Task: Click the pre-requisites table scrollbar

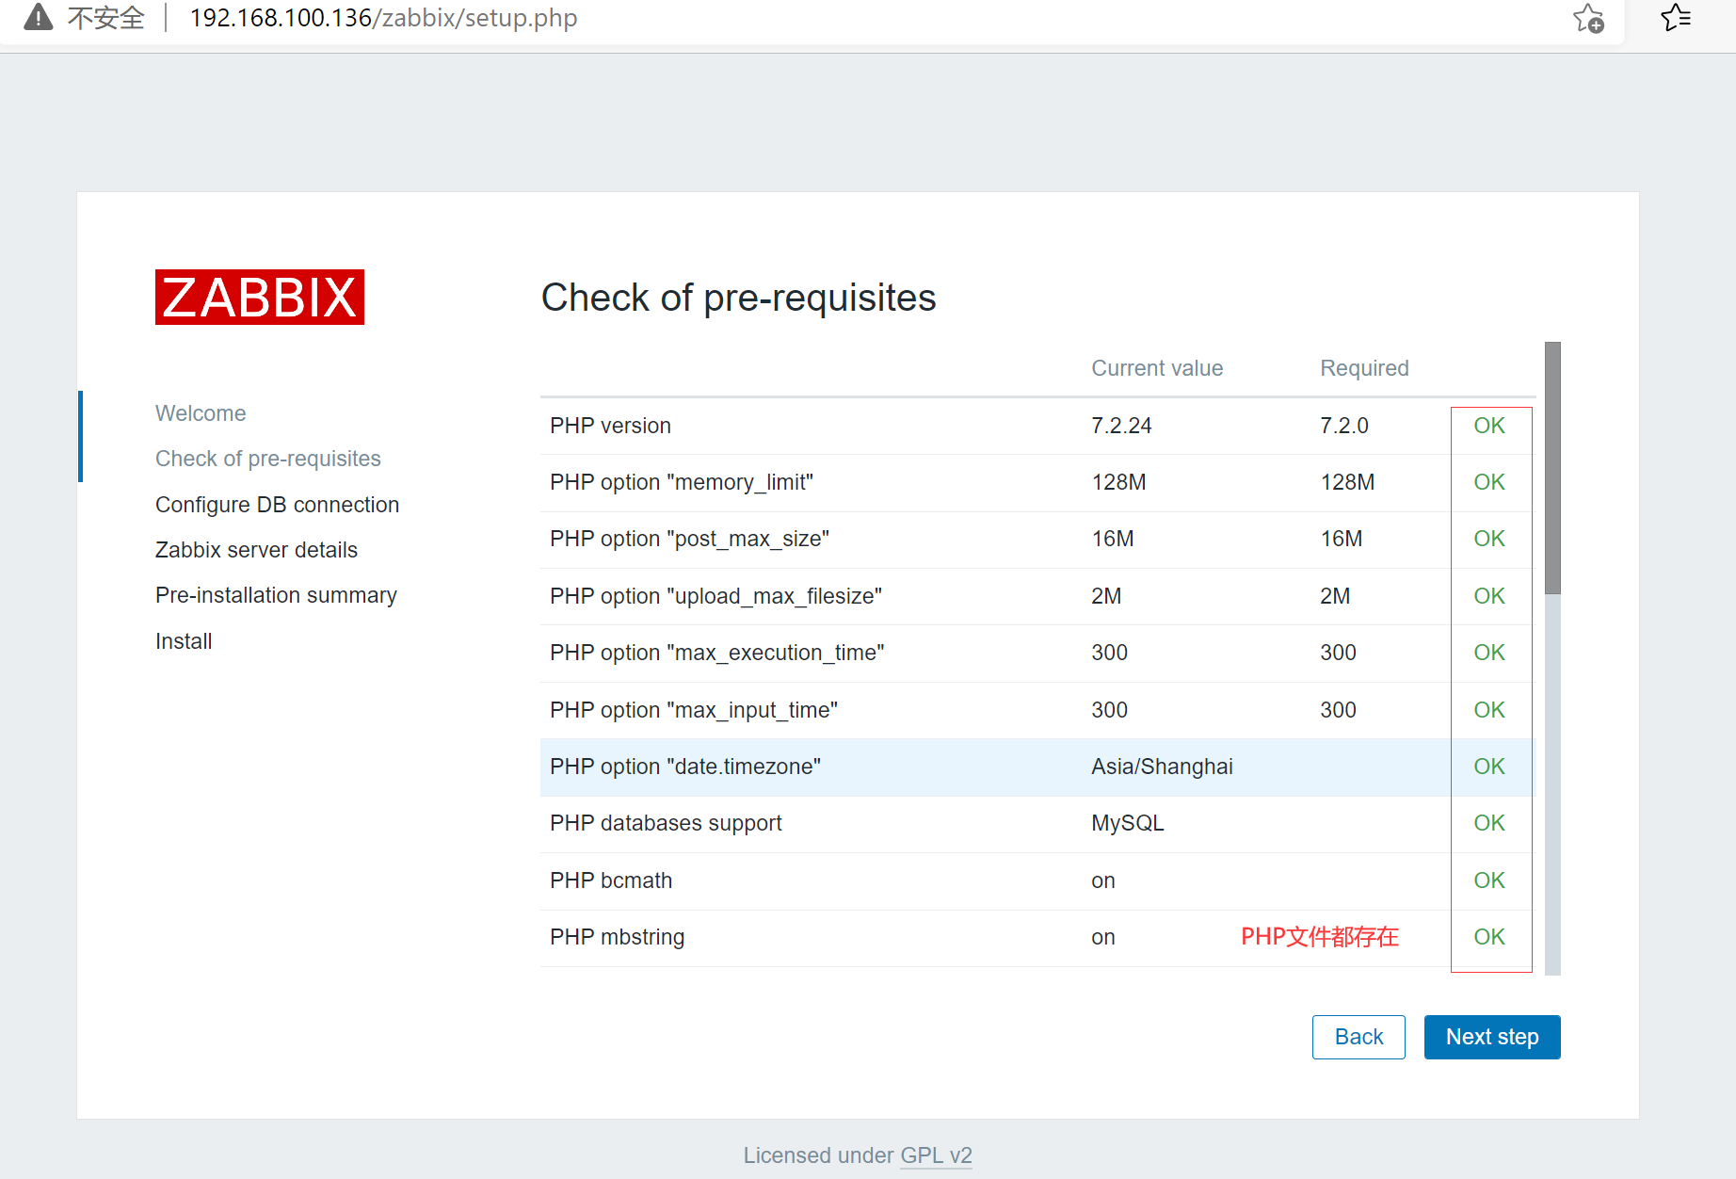Action: (1552, 471)
